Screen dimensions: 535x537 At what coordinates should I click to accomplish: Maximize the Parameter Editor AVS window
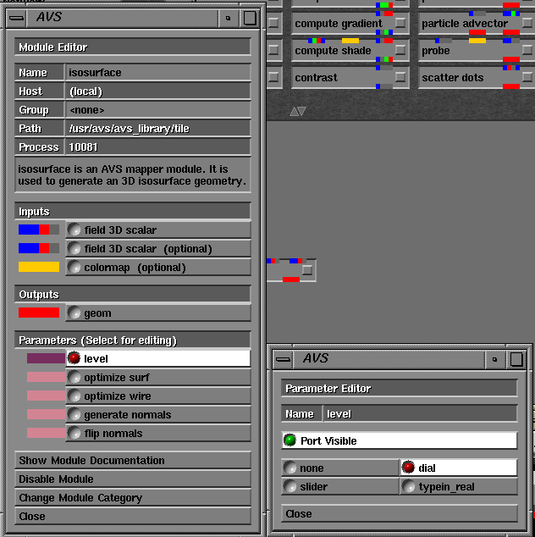coord(516,359)
